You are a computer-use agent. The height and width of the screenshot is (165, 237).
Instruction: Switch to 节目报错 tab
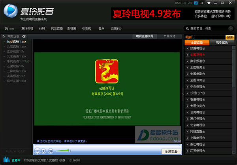[169, 36]
